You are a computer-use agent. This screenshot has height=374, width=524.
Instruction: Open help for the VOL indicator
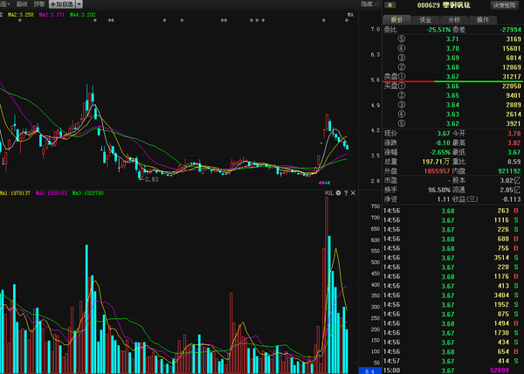[346, 193]
